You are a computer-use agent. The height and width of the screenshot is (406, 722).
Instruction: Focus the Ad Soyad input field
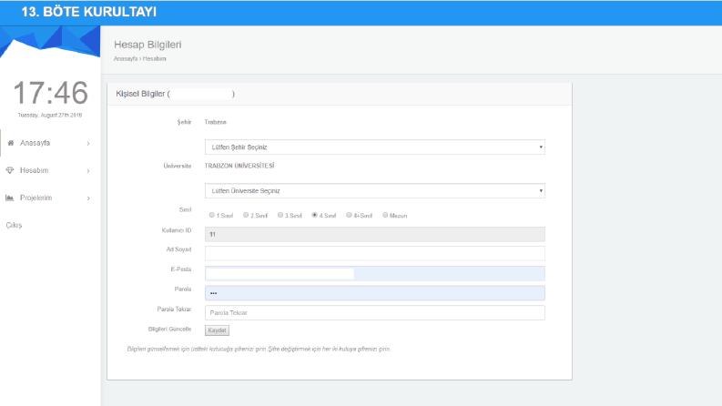click(x=375, y=253)
